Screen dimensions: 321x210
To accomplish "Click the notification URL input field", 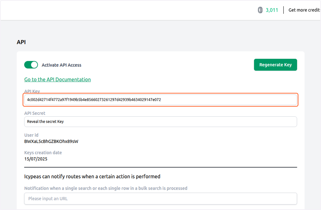I will tap(160, 198).
